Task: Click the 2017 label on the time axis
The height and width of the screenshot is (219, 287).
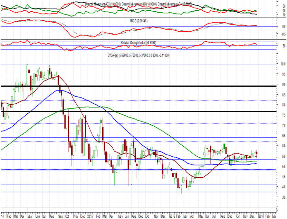Action: [x=261, y=217]
